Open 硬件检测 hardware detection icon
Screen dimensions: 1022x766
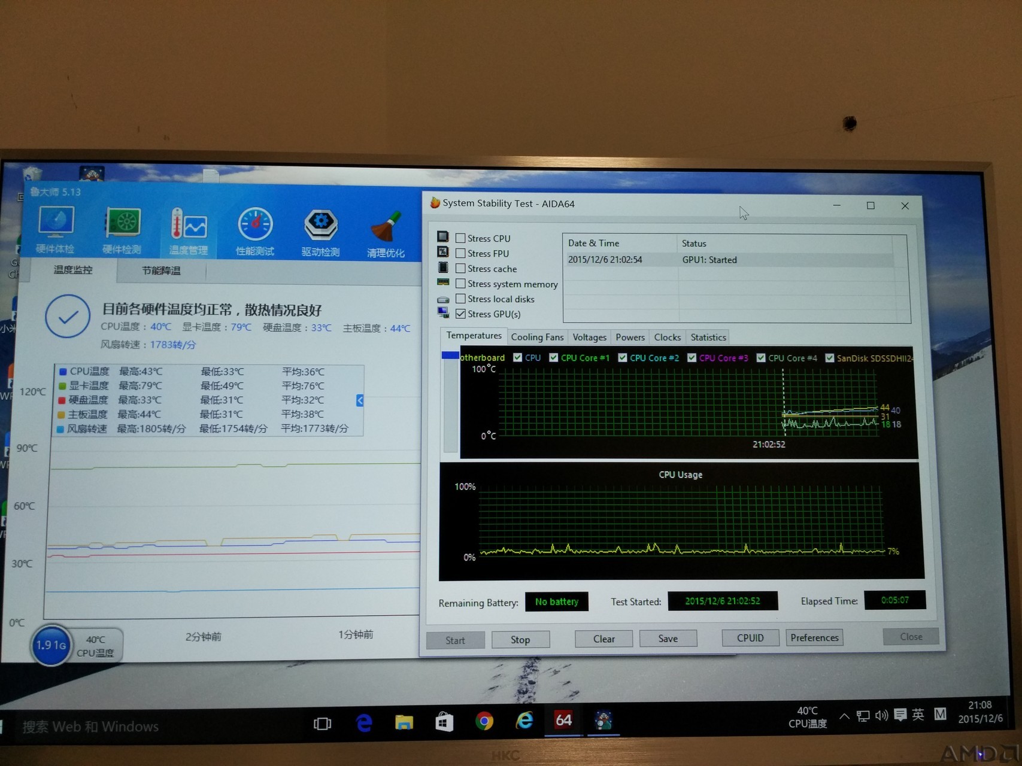point(122,231)
